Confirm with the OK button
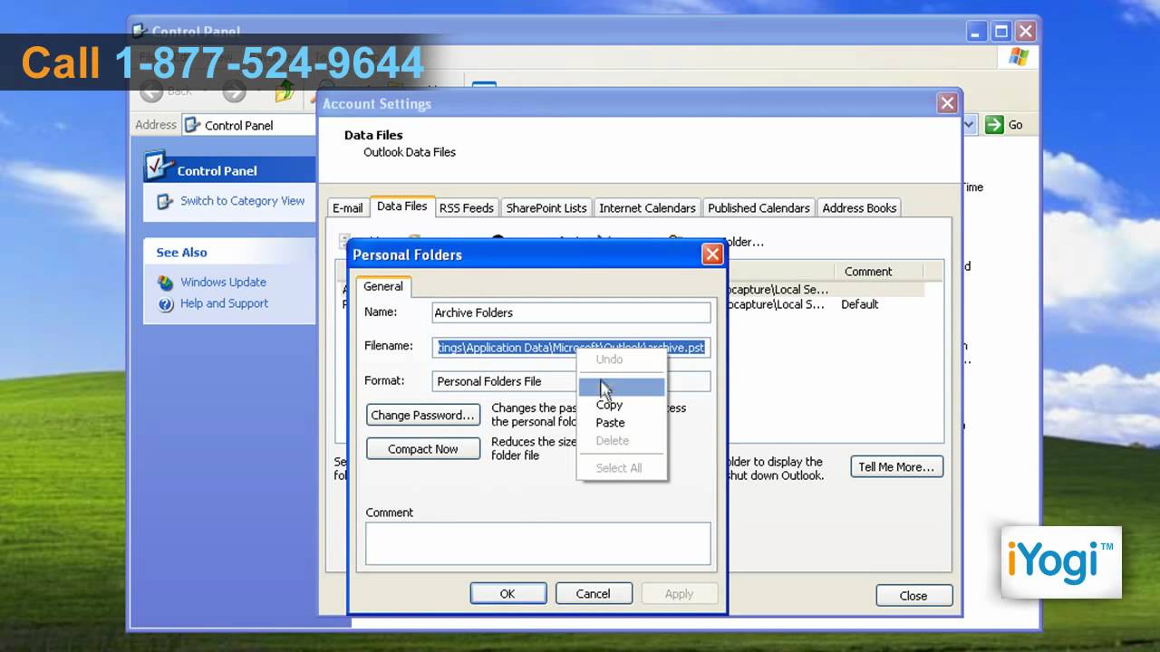 tap(507, 594)
